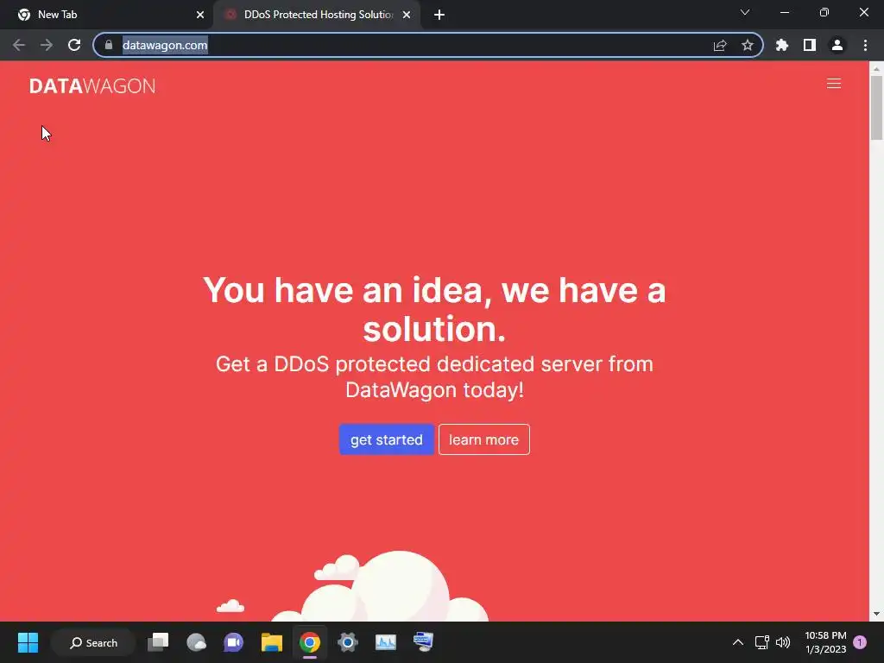Click the page vertical scrollbar thumb
The height and width of the screenshot is (663, 884).
pyautogui.click(x=876, y=107)
